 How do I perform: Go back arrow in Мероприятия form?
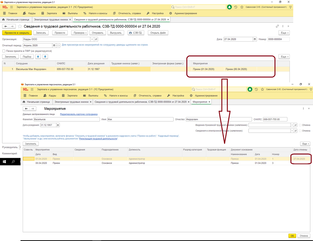coord(26,108)
